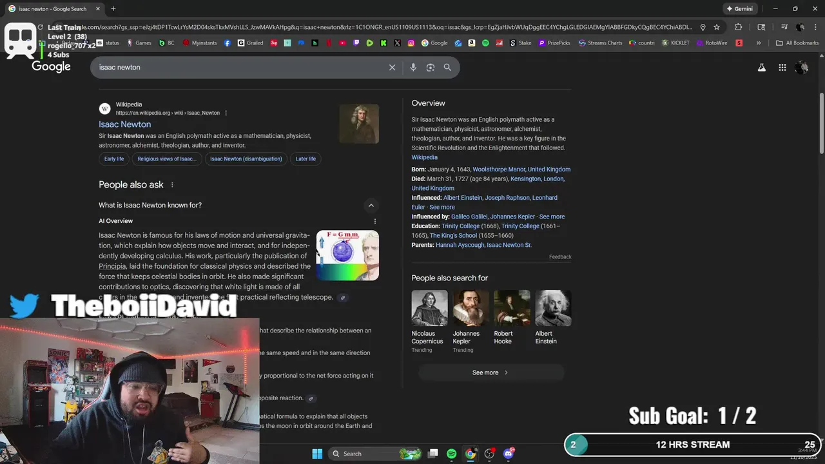
Task: Open more options beside People also ask
Action: pyautogui.click(x=172, y=185)
